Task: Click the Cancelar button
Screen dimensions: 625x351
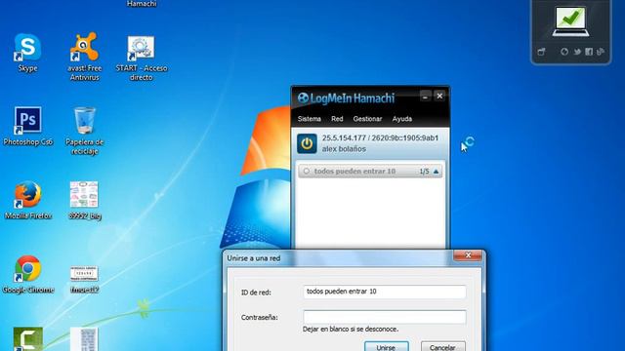Action: [442, 347]
